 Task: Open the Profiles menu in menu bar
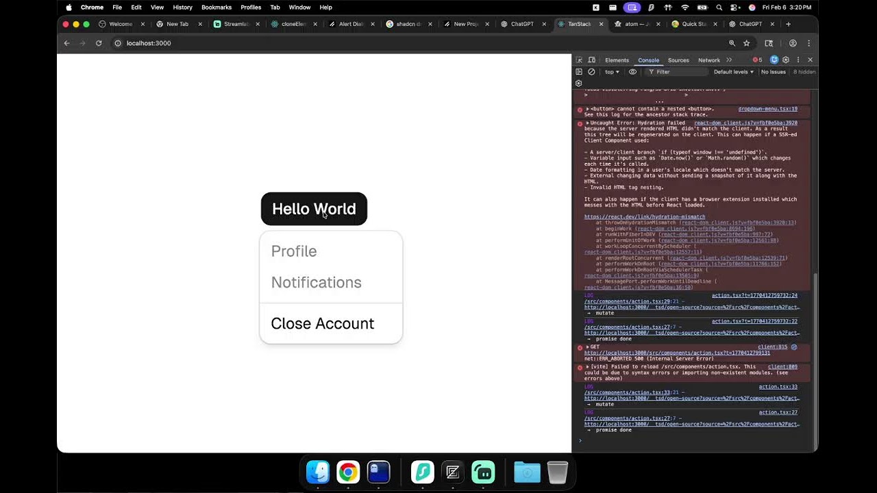click(x=251, y=8)
